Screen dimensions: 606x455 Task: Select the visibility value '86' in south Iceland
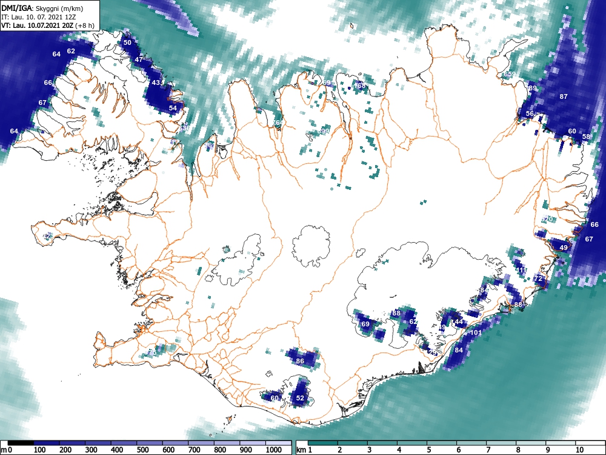(300, 361)
